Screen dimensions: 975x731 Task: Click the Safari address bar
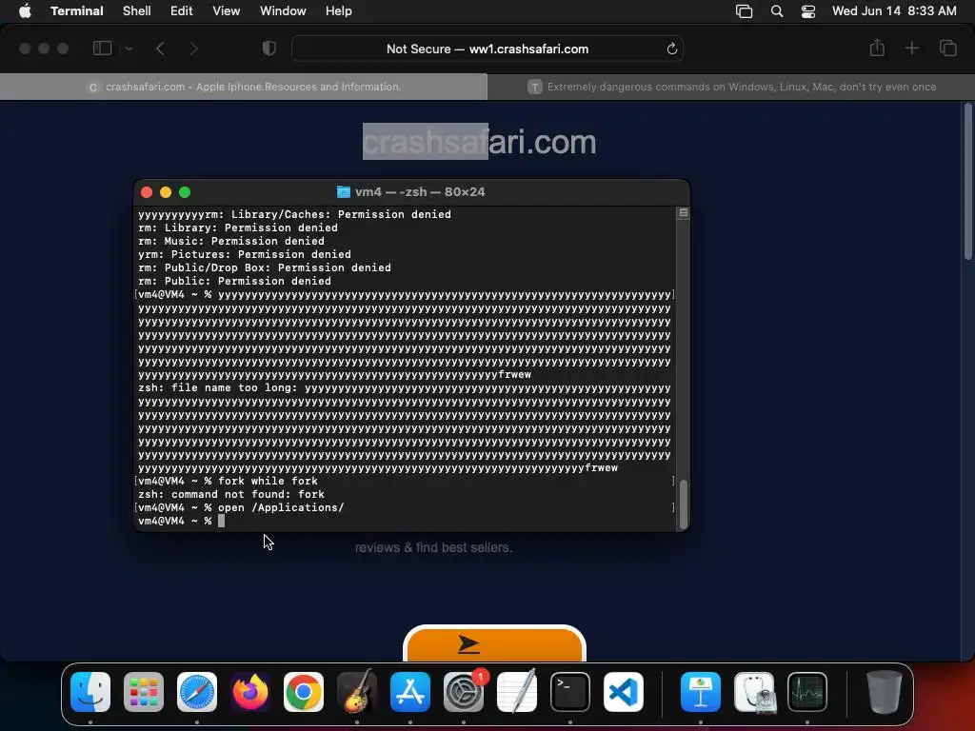(487, 49)
